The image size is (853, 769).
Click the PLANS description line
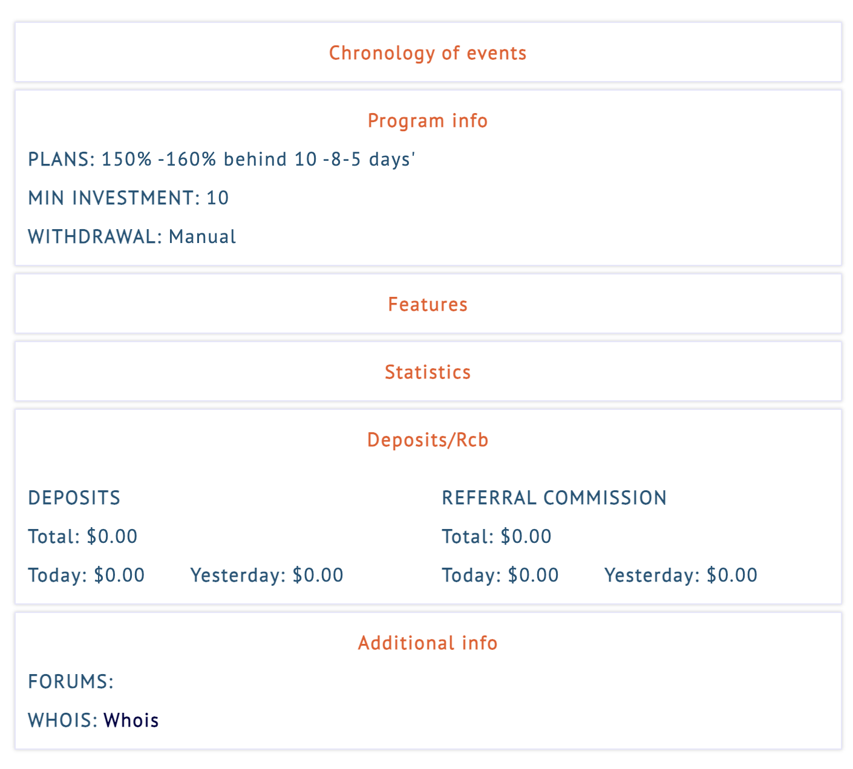click(x=221, y=160)
